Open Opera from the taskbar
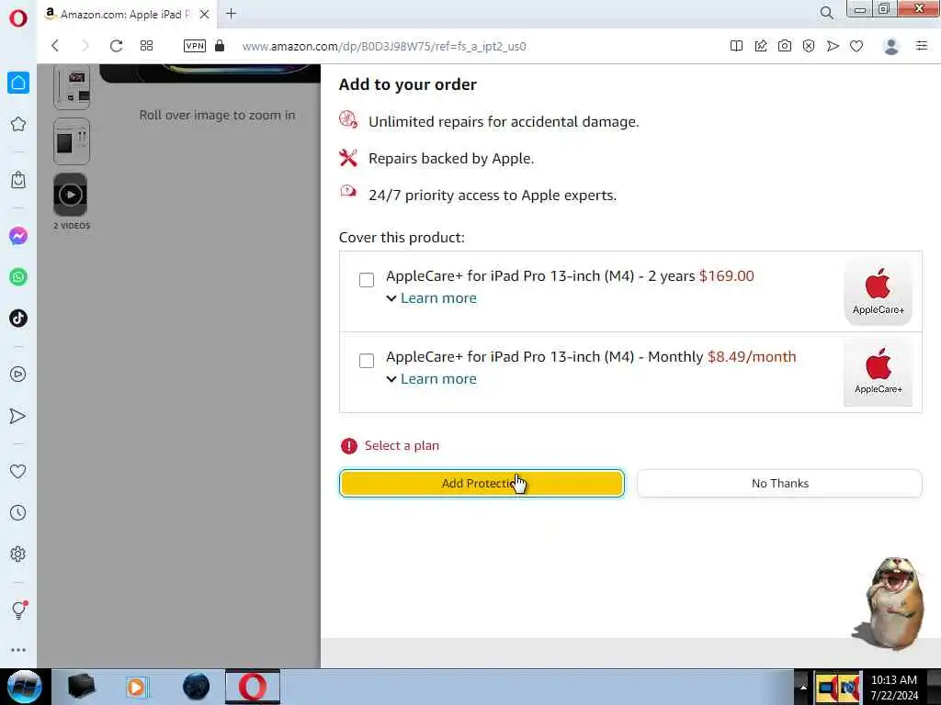 point(253,687)
